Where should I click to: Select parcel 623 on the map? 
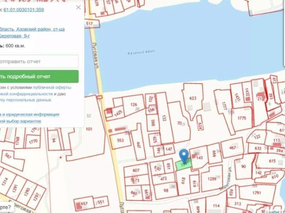pos(193,98)
